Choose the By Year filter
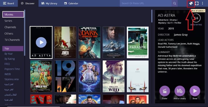This screenshot has height=107, width=208. (x=9, y=54)
